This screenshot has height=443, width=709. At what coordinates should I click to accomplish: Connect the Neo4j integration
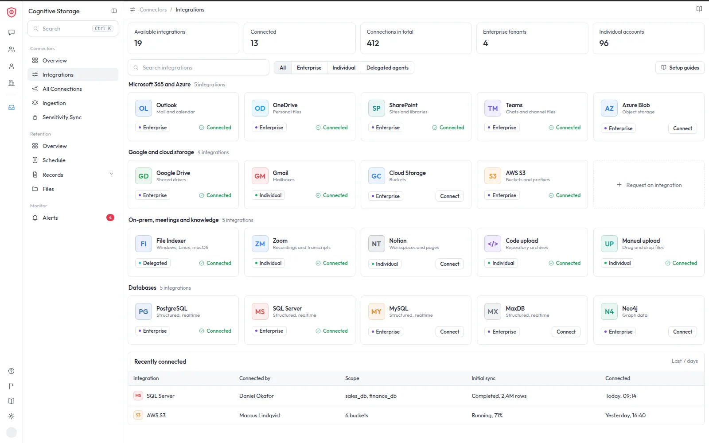pos(682,332)
